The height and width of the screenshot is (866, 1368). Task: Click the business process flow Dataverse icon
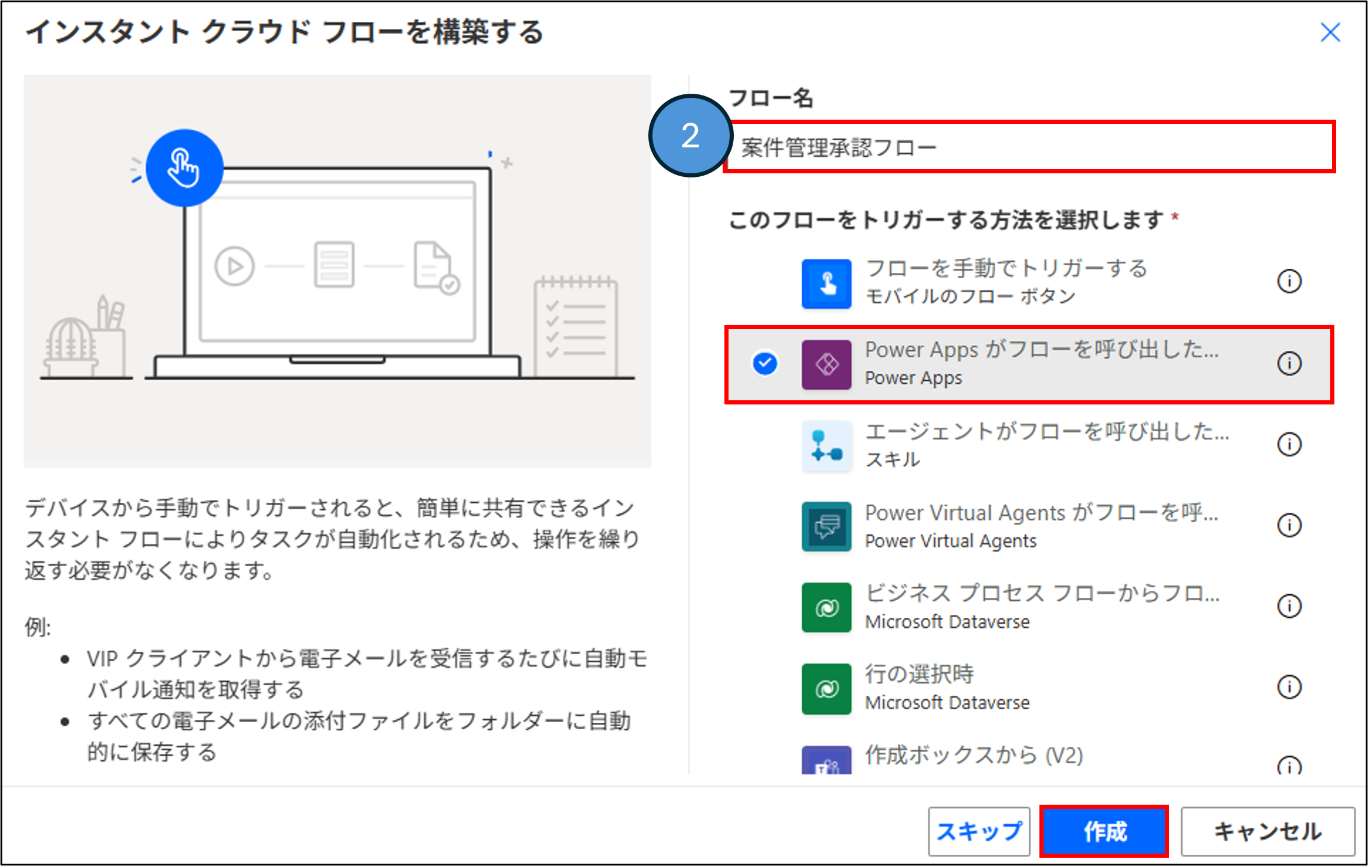click(x=826, y=607)
